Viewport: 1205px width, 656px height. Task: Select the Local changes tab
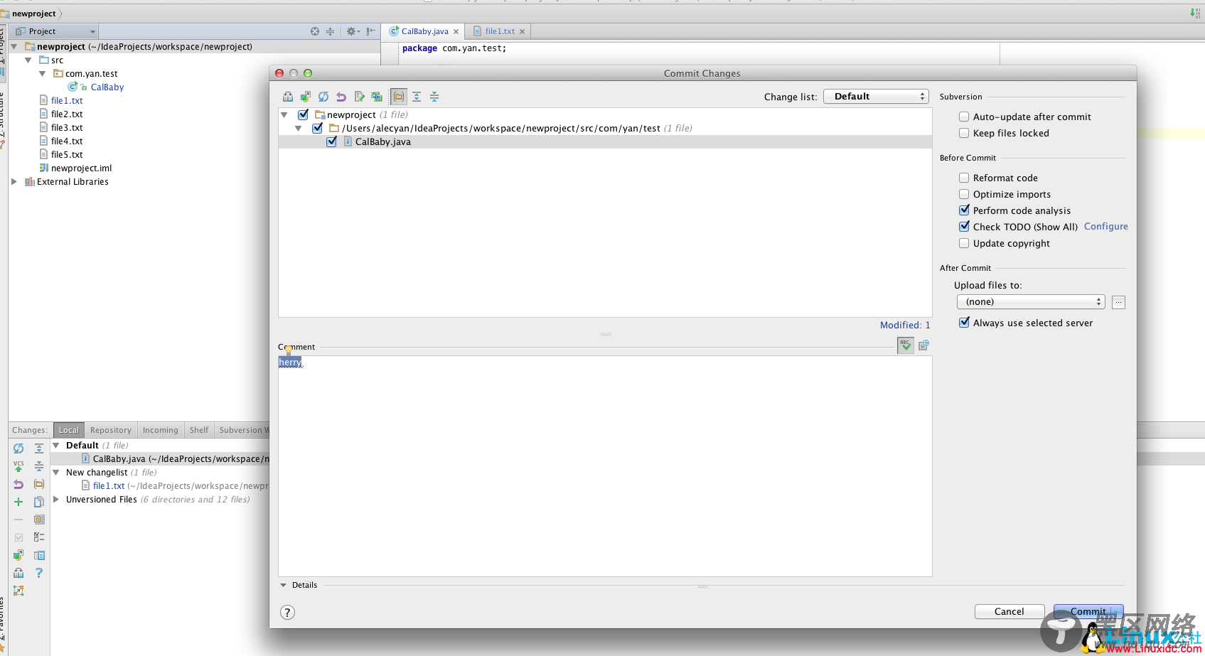click(x=69, y=430)
